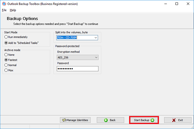Click the Archive mode group label
This screenshot has width=194, height=129.
click(12, 50)
